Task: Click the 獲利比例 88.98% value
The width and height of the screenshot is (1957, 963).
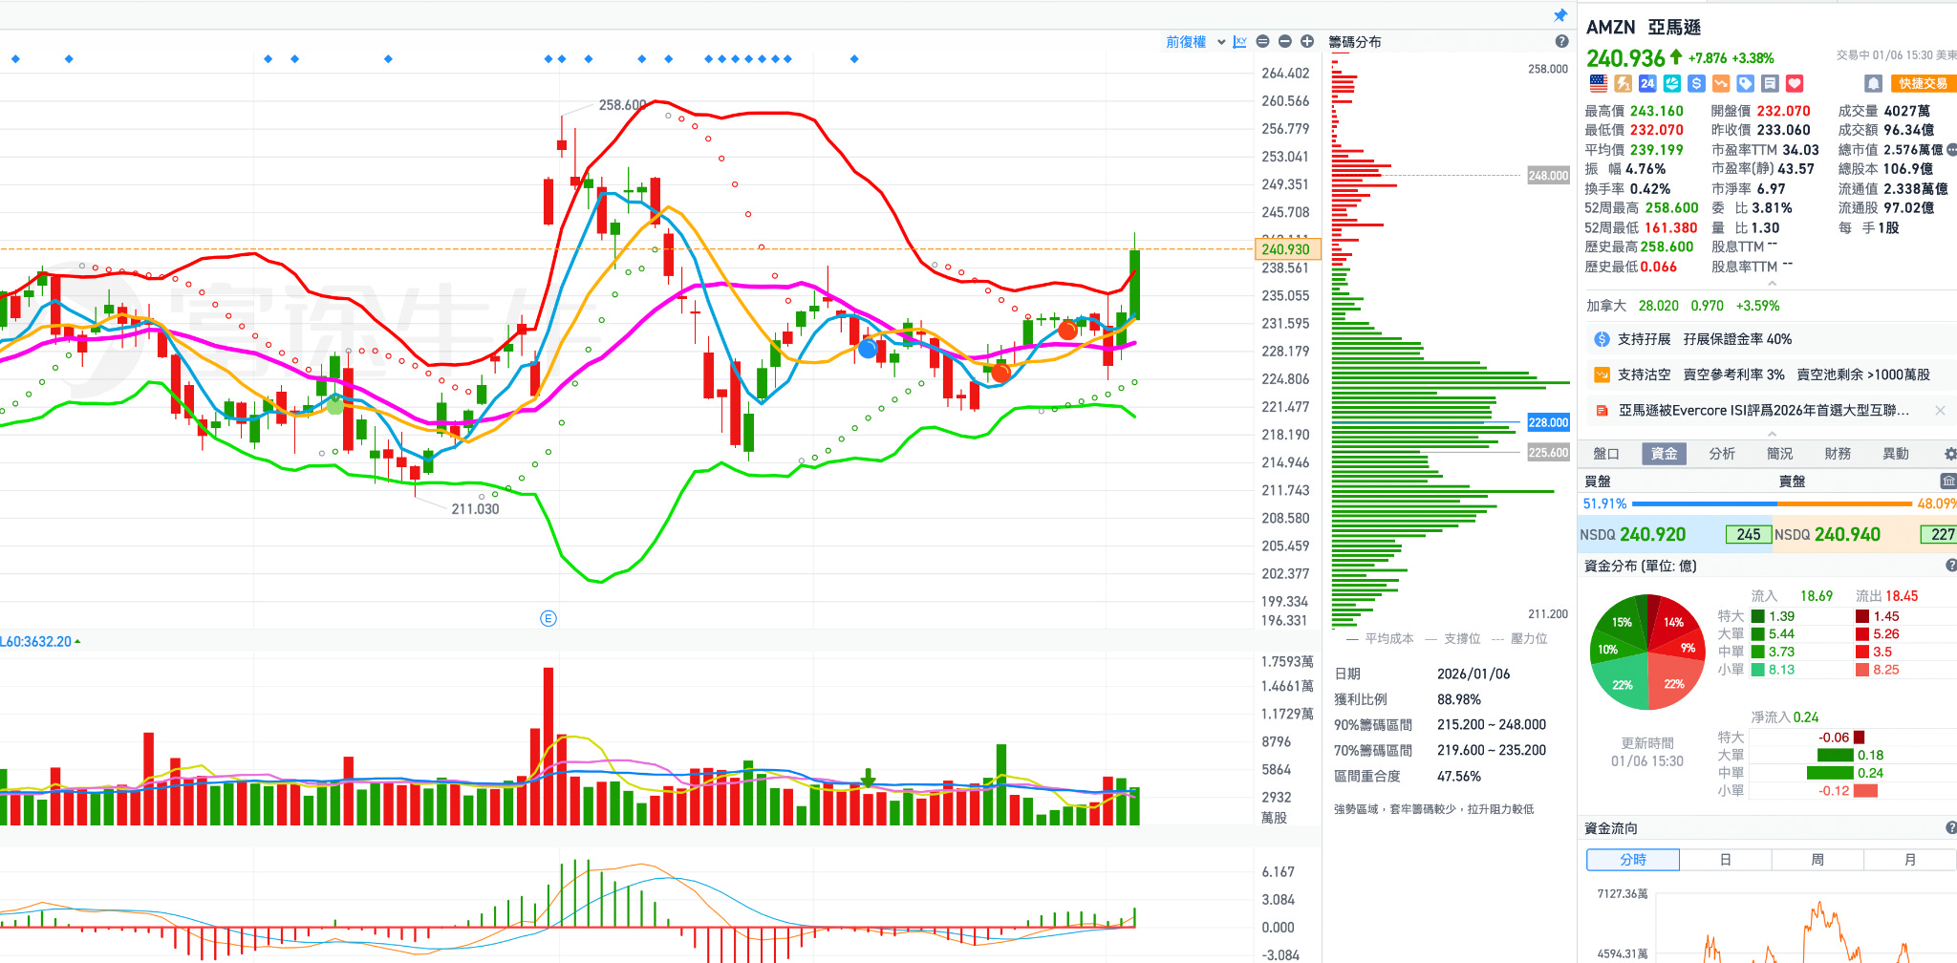Action: tap(1459, 699)
